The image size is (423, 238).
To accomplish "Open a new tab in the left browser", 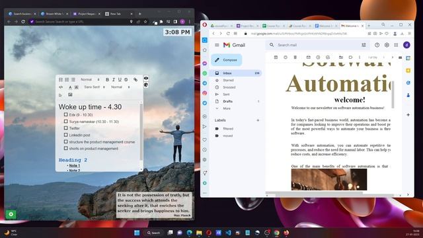I will click(x=139, y=14).
